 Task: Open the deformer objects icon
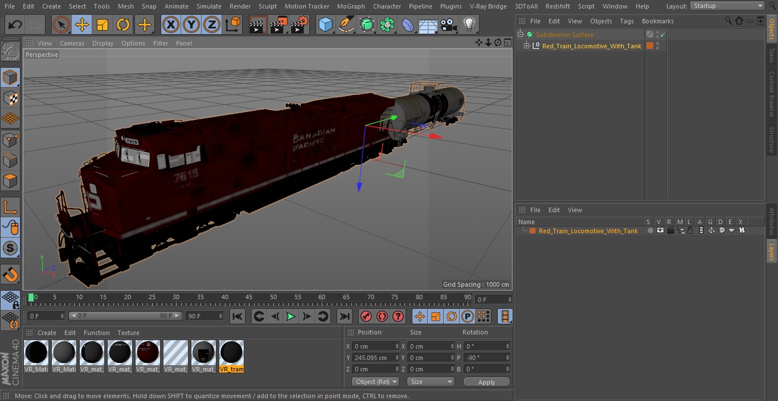[x=408, y=24]
